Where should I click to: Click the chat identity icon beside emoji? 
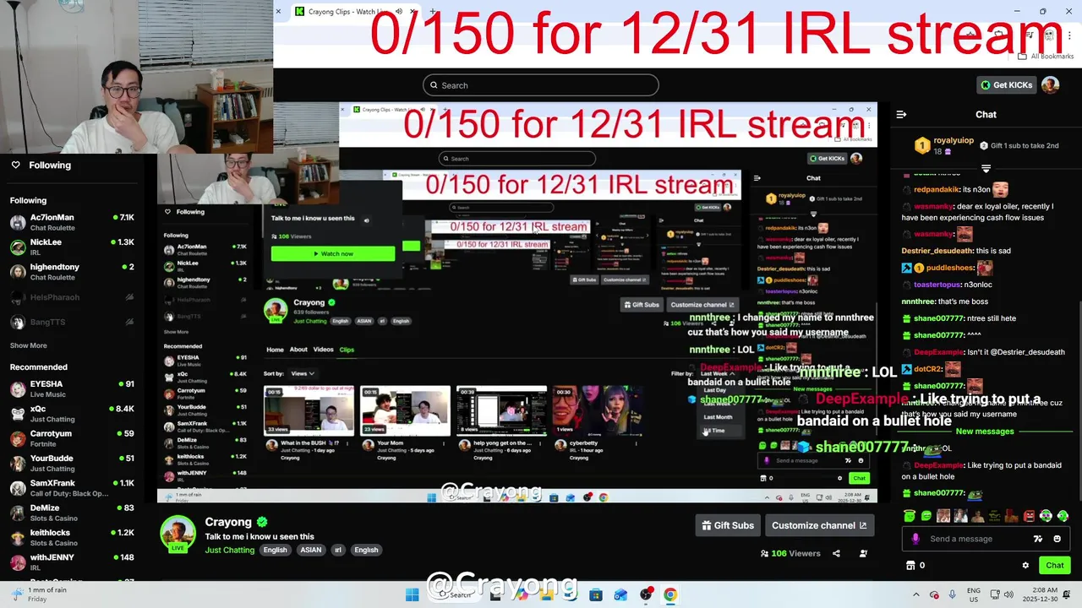(1038, 539)
